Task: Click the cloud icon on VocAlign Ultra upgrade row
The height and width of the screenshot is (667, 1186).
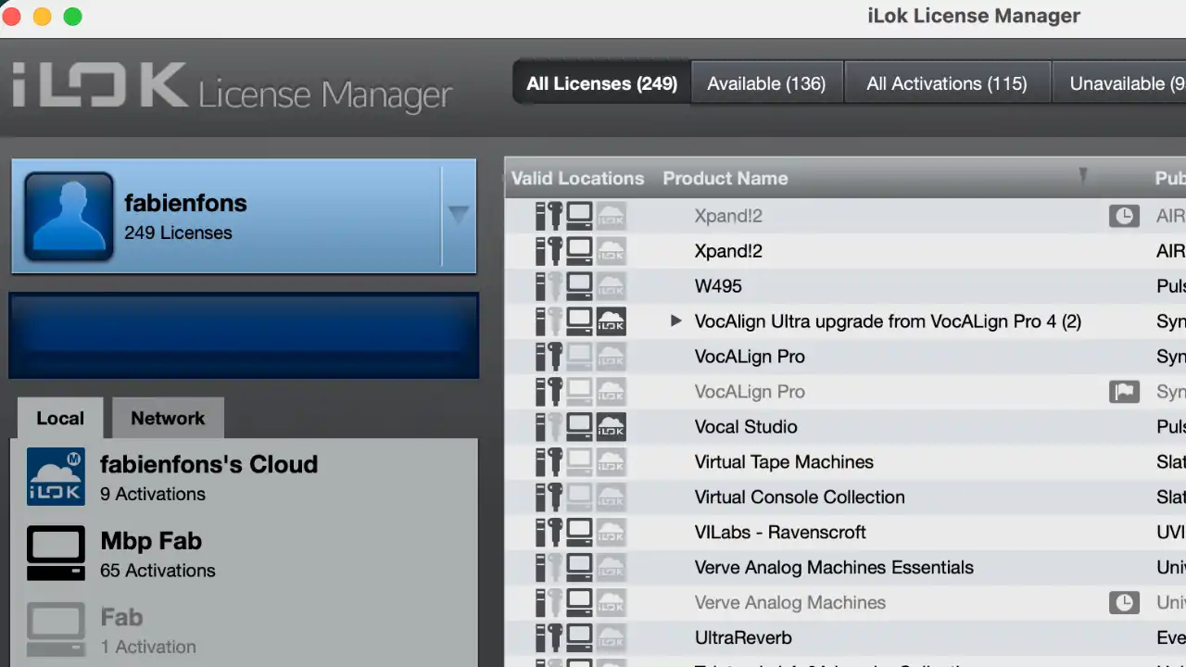Action: coord(612,321)
